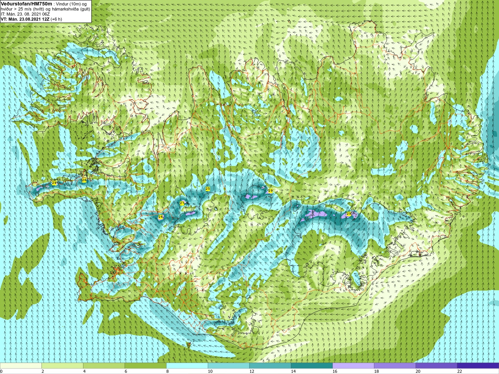Viewport: 499px width, 374px height.
Task: Click the yellow gust label 27
Action: point(182,203)
